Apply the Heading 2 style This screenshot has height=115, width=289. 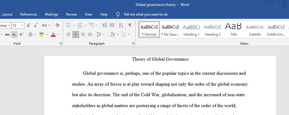(213, 29)
